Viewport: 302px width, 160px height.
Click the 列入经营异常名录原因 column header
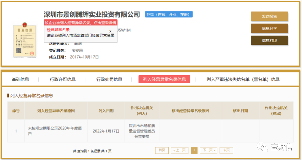56,111
